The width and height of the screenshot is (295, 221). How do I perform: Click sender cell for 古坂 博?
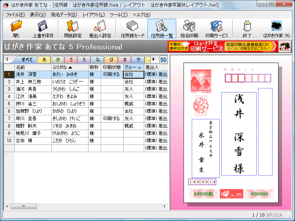click(156, 141)
